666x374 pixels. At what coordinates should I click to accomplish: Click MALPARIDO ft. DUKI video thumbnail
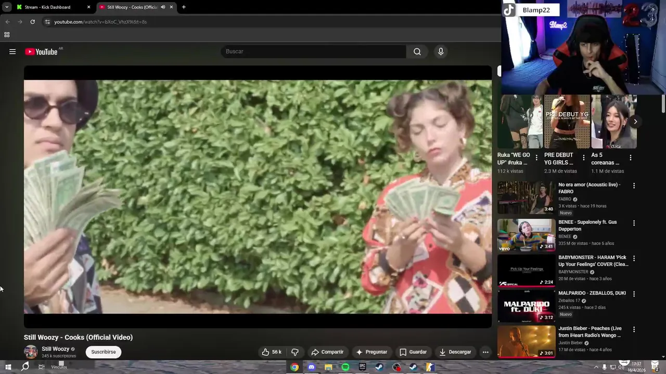(527, 306)
